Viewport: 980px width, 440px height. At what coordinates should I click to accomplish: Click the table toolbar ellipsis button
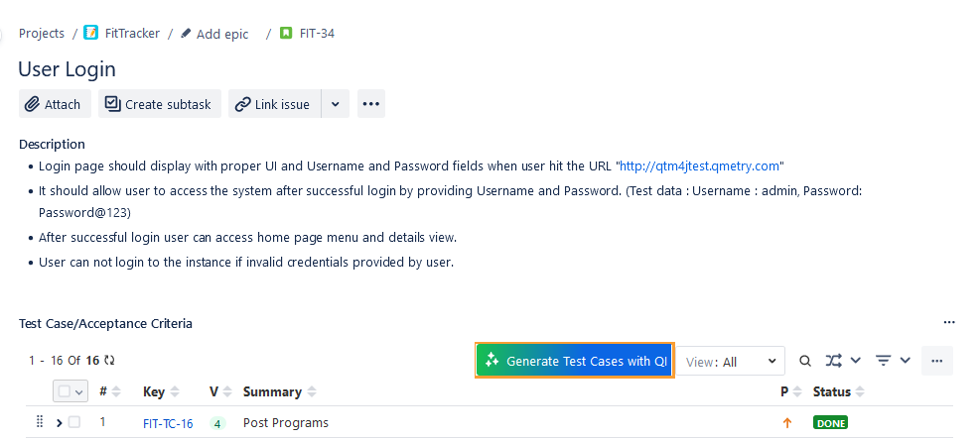[x=936, y=362]
